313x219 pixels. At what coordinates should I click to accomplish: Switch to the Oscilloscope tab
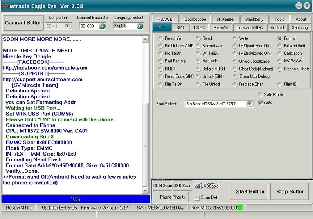click(195, 19)
